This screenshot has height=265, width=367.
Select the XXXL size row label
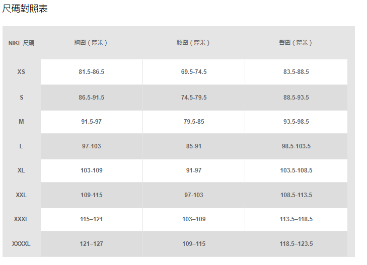(x=21, y=219)
